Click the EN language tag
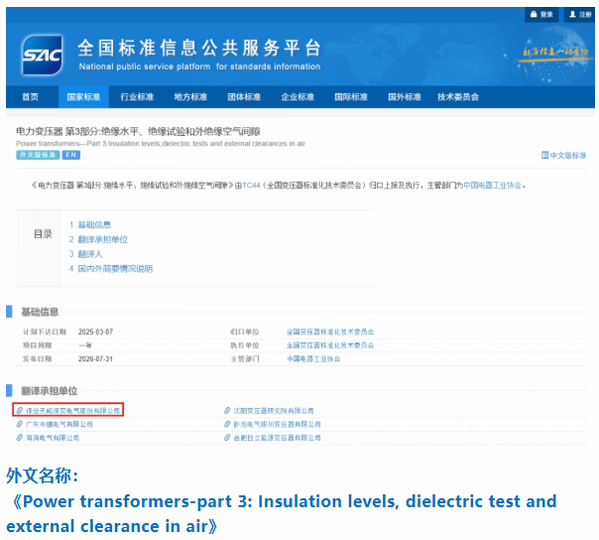This screenshot has width=599, height=540. coord(71,155)
